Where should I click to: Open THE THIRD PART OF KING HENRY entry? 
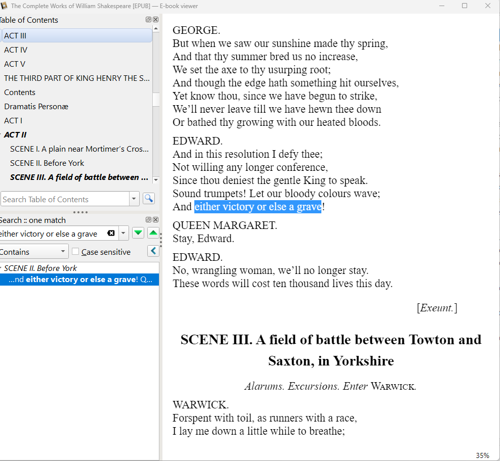point(76,78)
